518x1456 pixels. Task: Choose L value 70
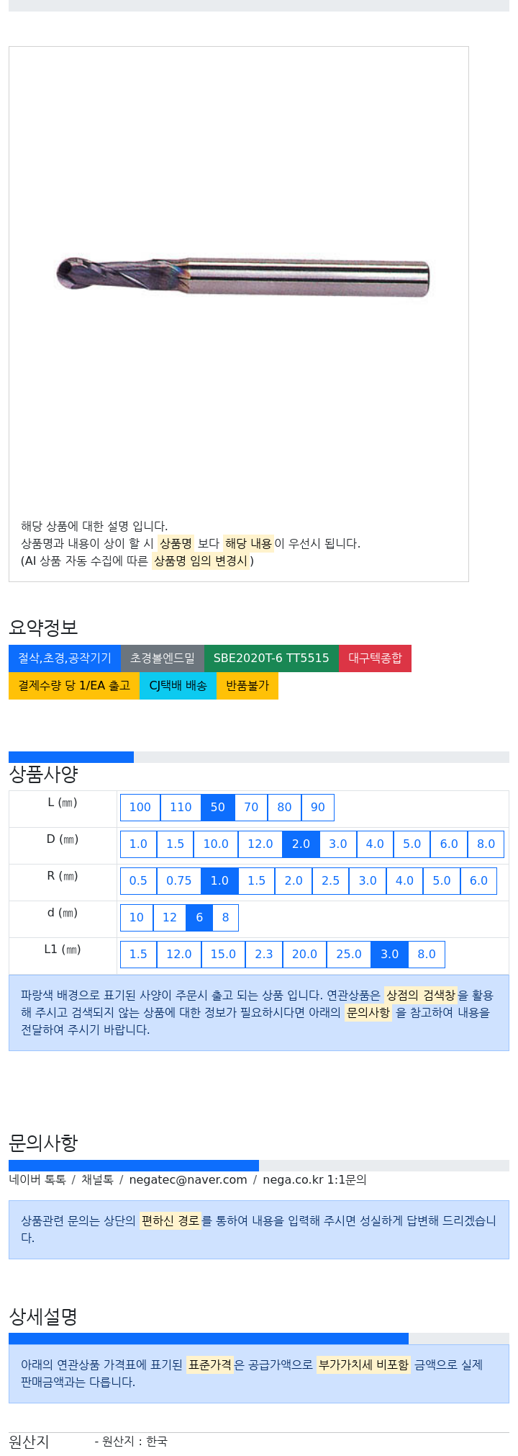click(x=251, y=808)
